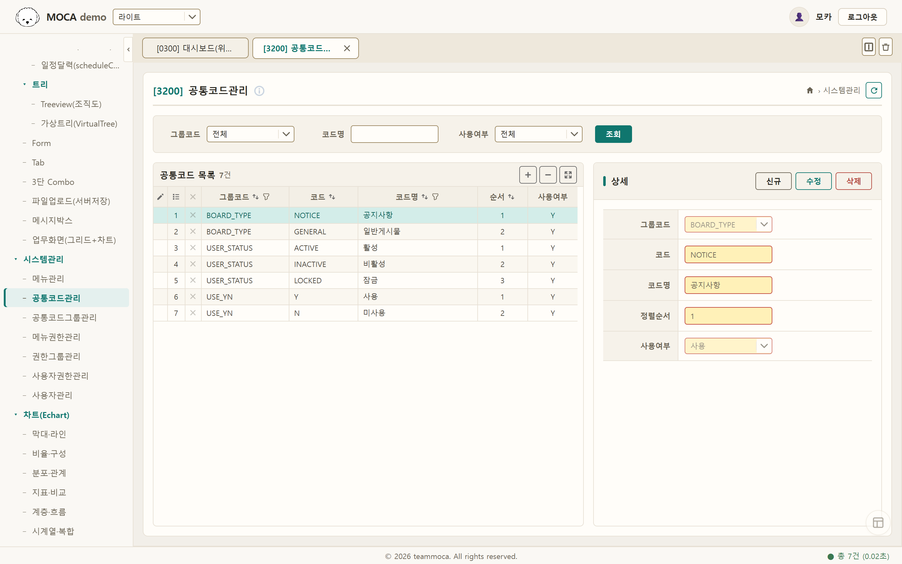Open 메뉴관리 in the sidebar
The height and width of the screenshot is (564, 902).
point(48,279)
